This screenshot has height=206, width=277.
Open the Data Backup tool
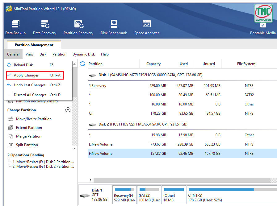(15, 27)
